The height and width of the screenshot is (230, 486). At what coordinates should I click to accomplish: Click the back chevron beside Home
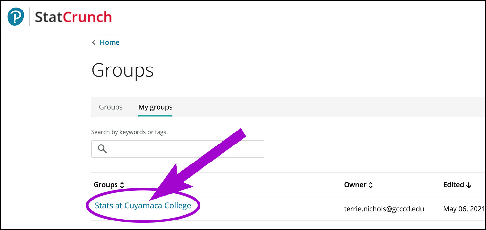pos(94,42)
